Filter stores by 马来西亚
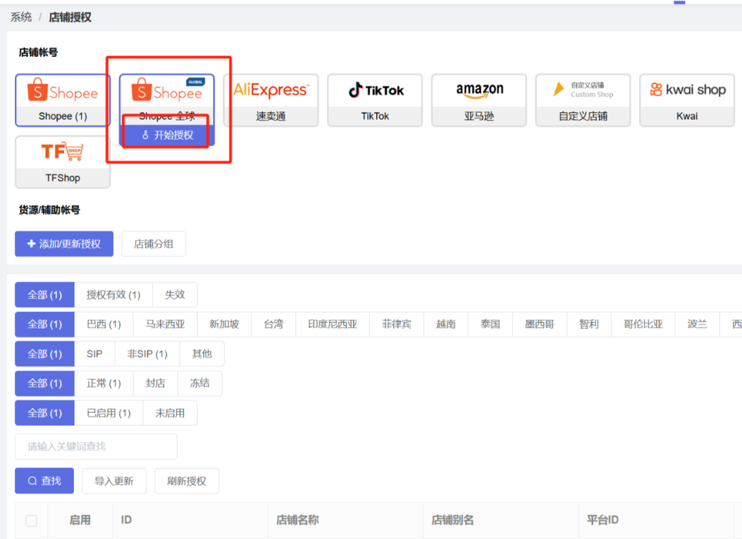Image resolution: width=742 pixels, height=539 pixels. (165, 324)
